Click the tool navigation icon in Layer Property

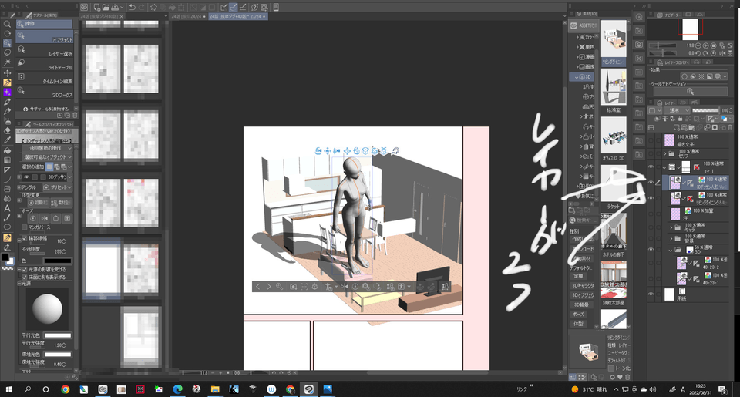[x=690, y=91]
